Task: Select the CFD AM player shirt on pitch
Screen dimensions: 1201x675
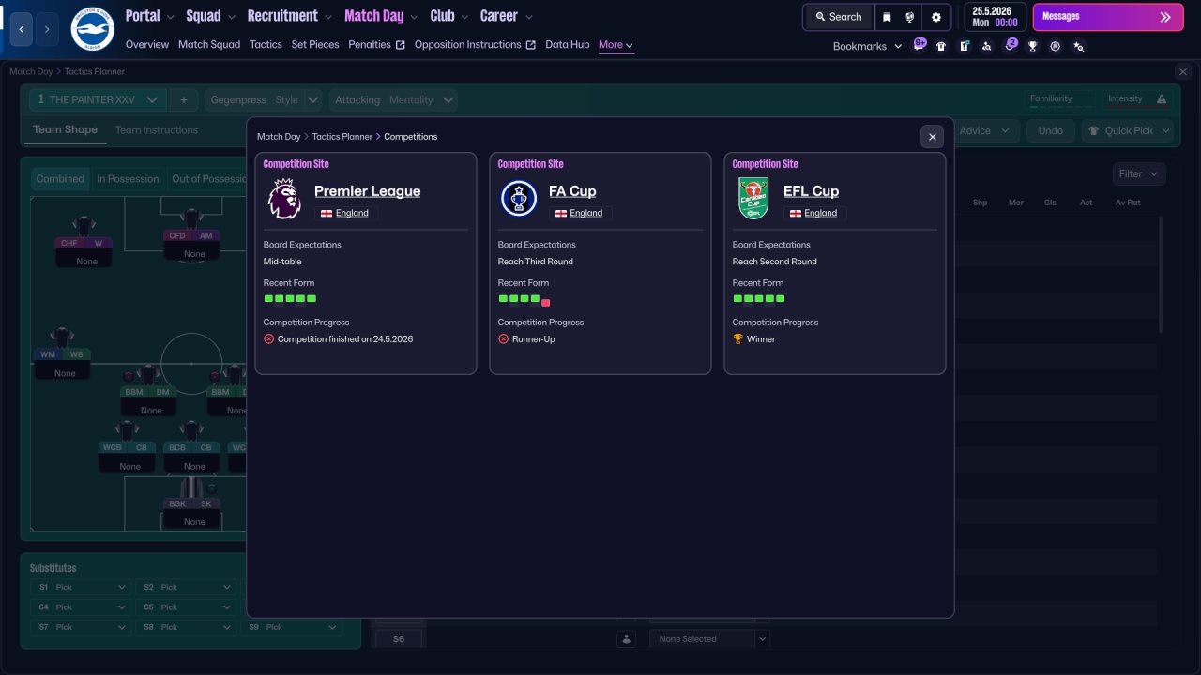Action: (192, 218)
